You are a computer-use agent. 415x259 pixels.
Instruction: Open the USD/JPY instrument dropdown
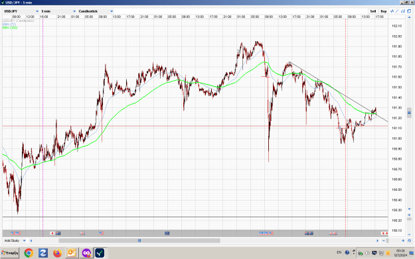[x=21, y=11]
